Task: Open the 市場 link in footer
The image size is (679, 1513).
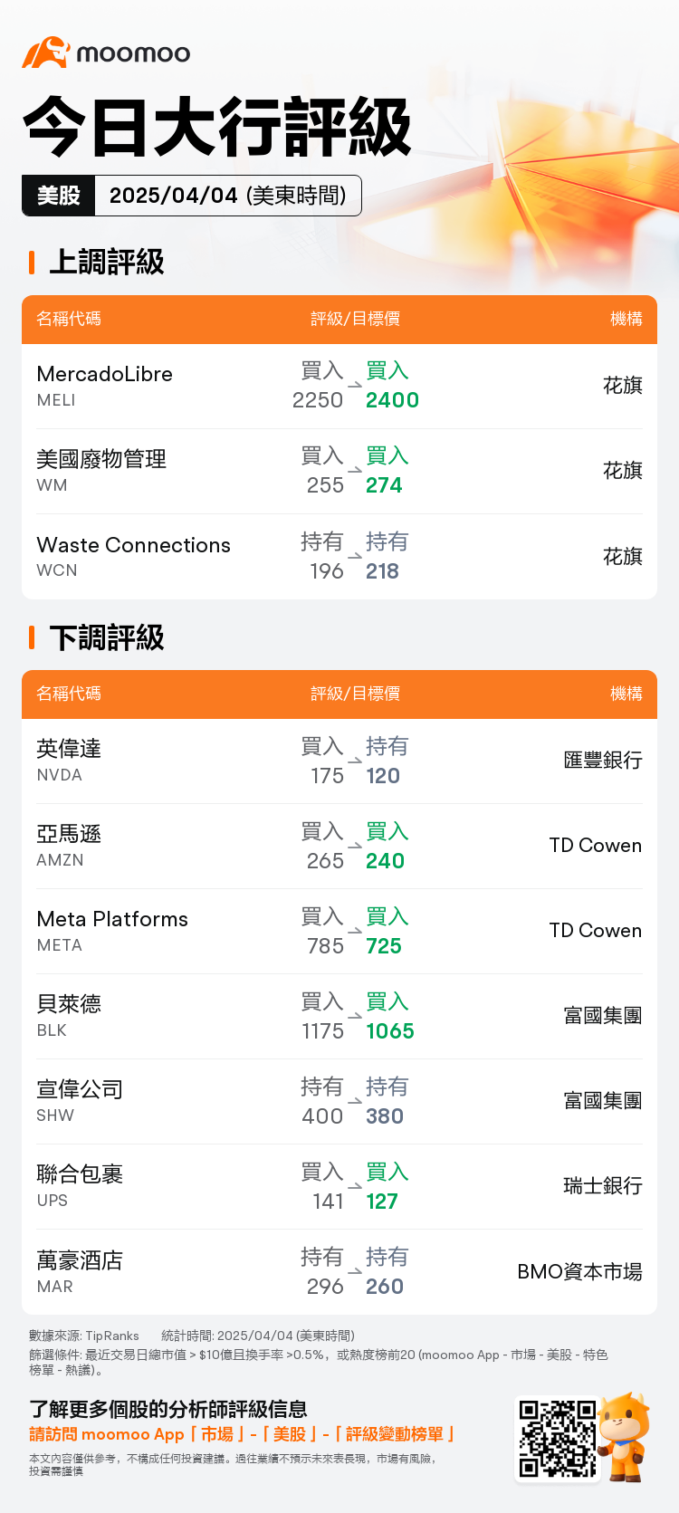Action: [217, 1434]
